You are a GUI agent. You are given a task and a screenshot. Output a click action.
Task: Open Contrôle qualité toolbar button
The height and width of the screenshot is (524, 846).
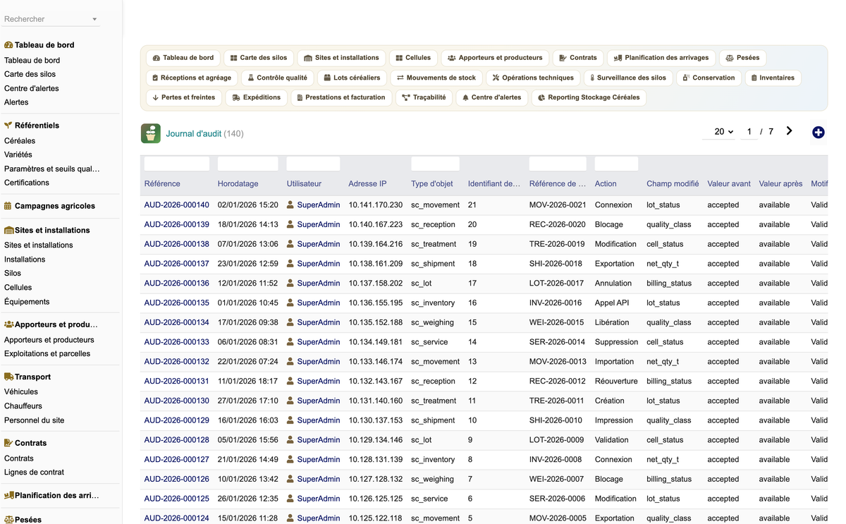pos(277,78)
